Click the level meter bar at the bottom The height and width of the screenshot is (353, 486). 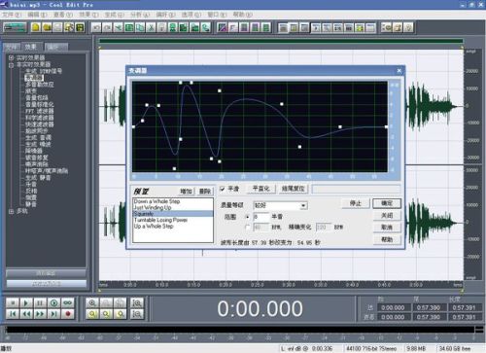coord(240,330)
